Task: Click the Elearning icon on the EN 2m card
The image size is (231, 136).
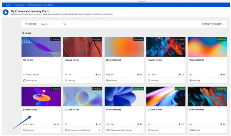Action: tap(66, 80)
